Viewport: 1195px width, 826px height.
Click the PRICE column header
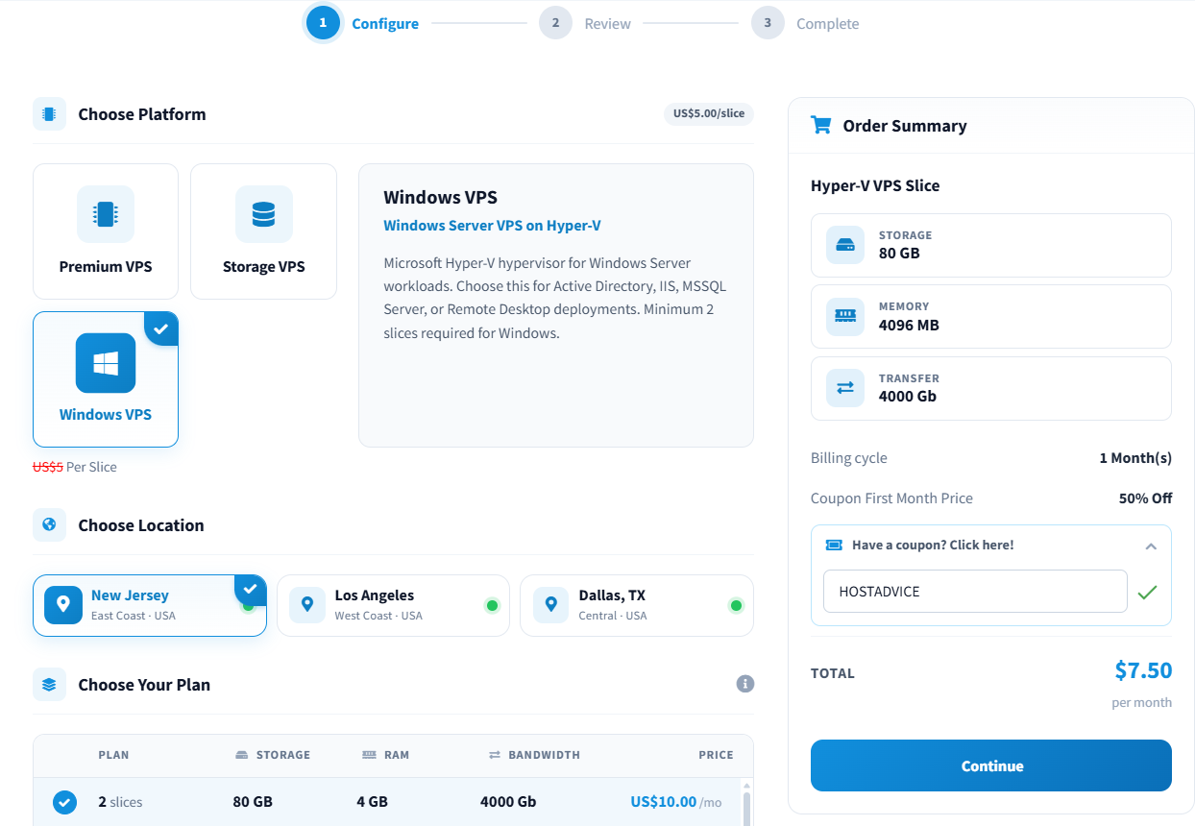tap(716, 755)
